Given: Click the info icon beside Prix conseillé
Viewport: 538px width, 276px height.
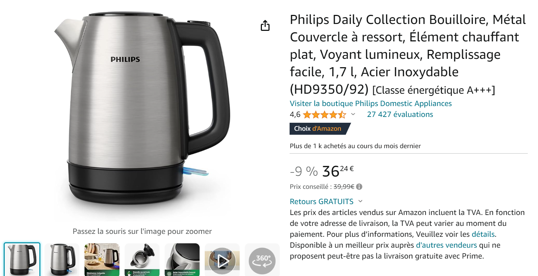Looking at the screenshot, I should [x=359, y=187].
